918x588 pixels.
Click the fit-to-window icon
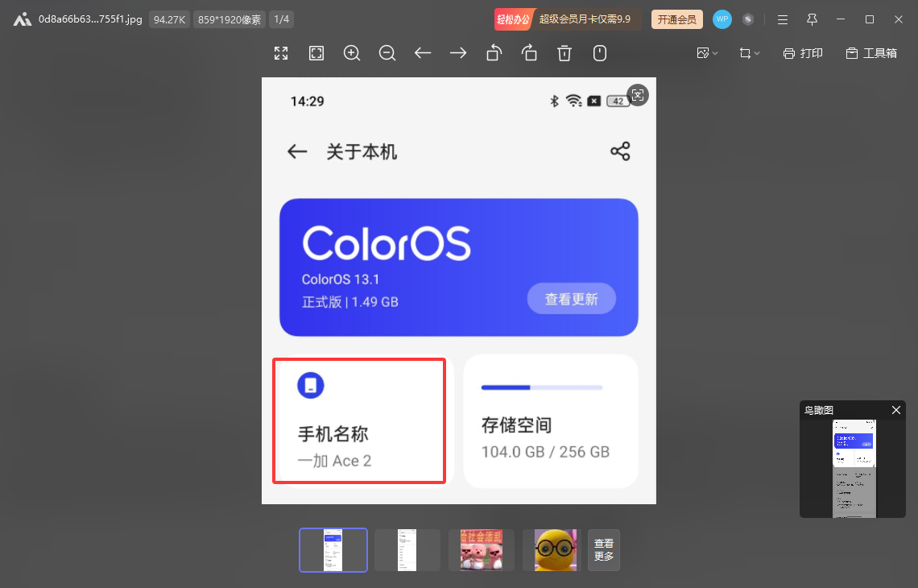click(x=316, y=53)
